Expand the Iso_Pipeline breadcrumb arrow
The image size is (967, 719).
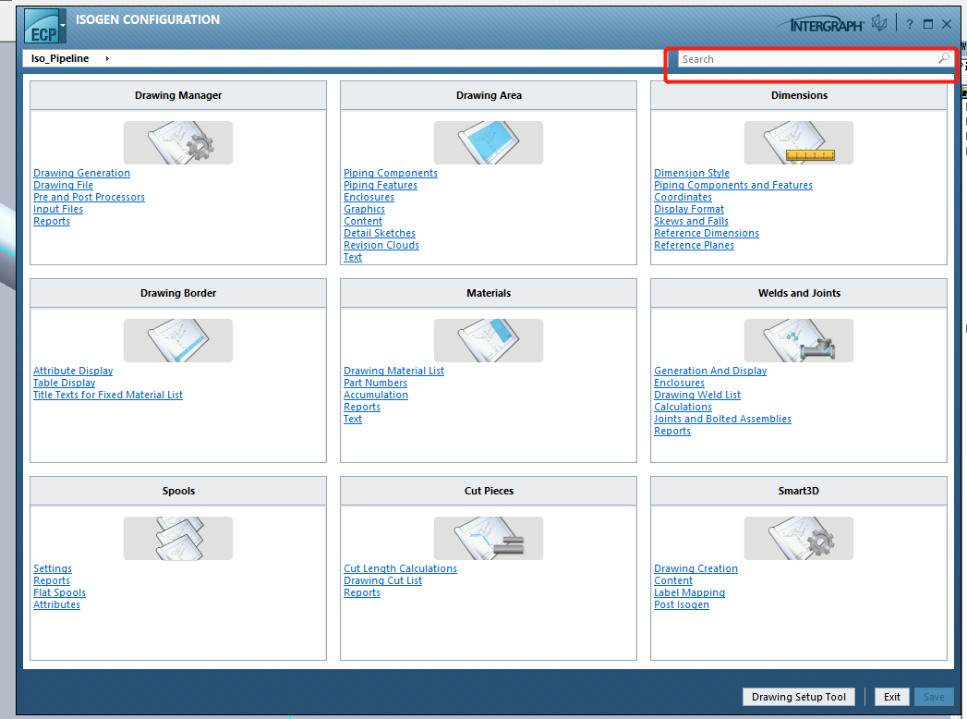(107, 58)
